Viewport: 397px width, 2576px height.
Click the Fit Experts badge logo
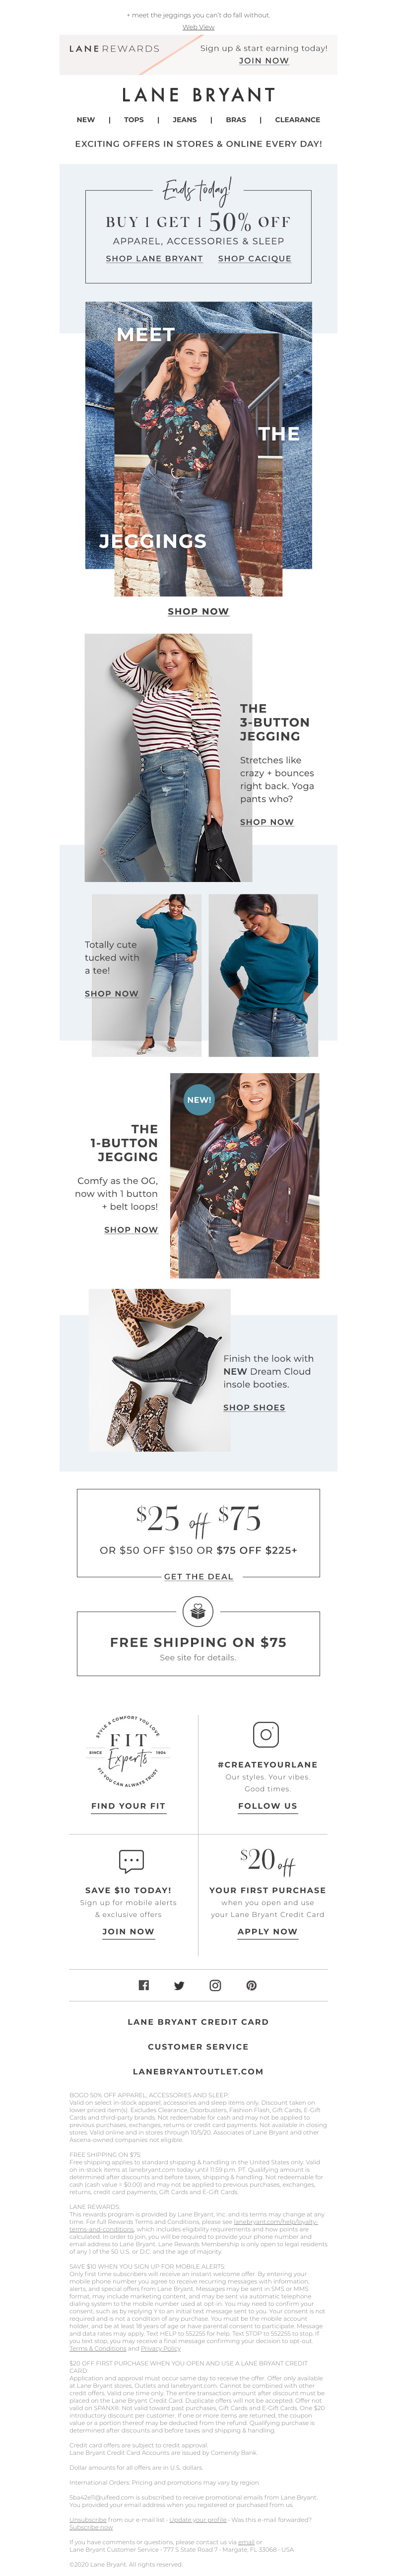pyautogui.click(x=128, y=1751)
